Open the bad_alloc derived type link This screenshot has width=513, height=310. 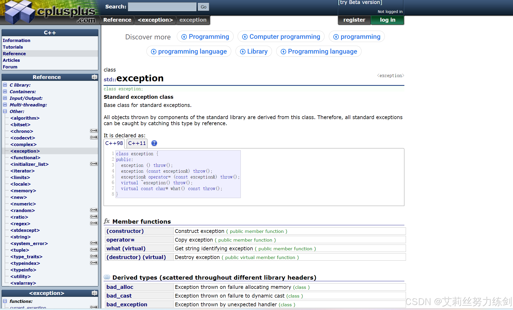click(120, 287)
